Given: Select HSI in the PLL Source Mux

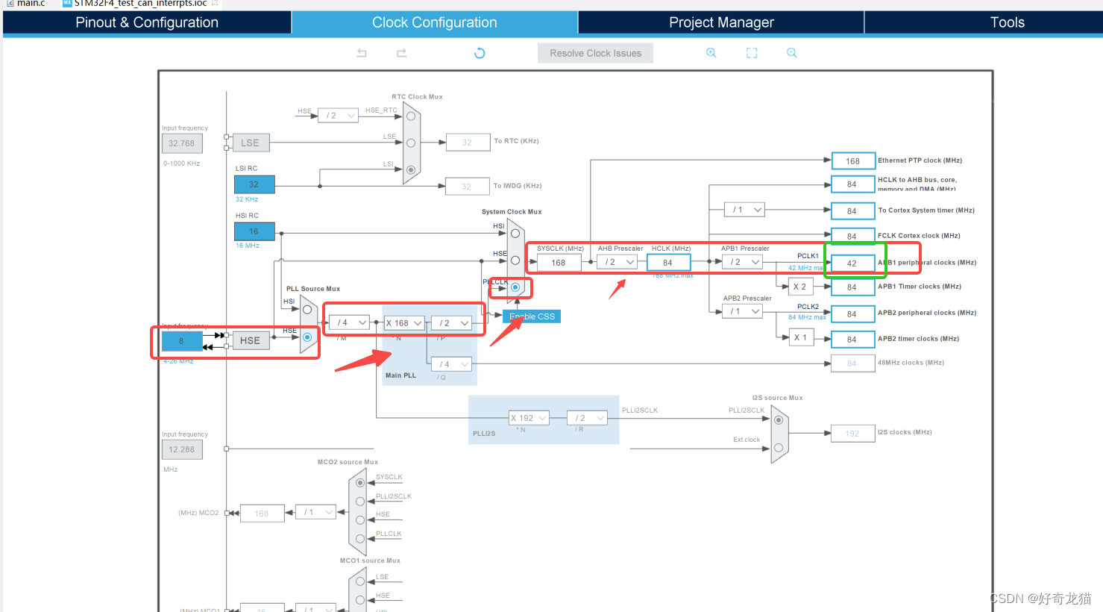Looking at the screenshot, I should coord(307,310).
